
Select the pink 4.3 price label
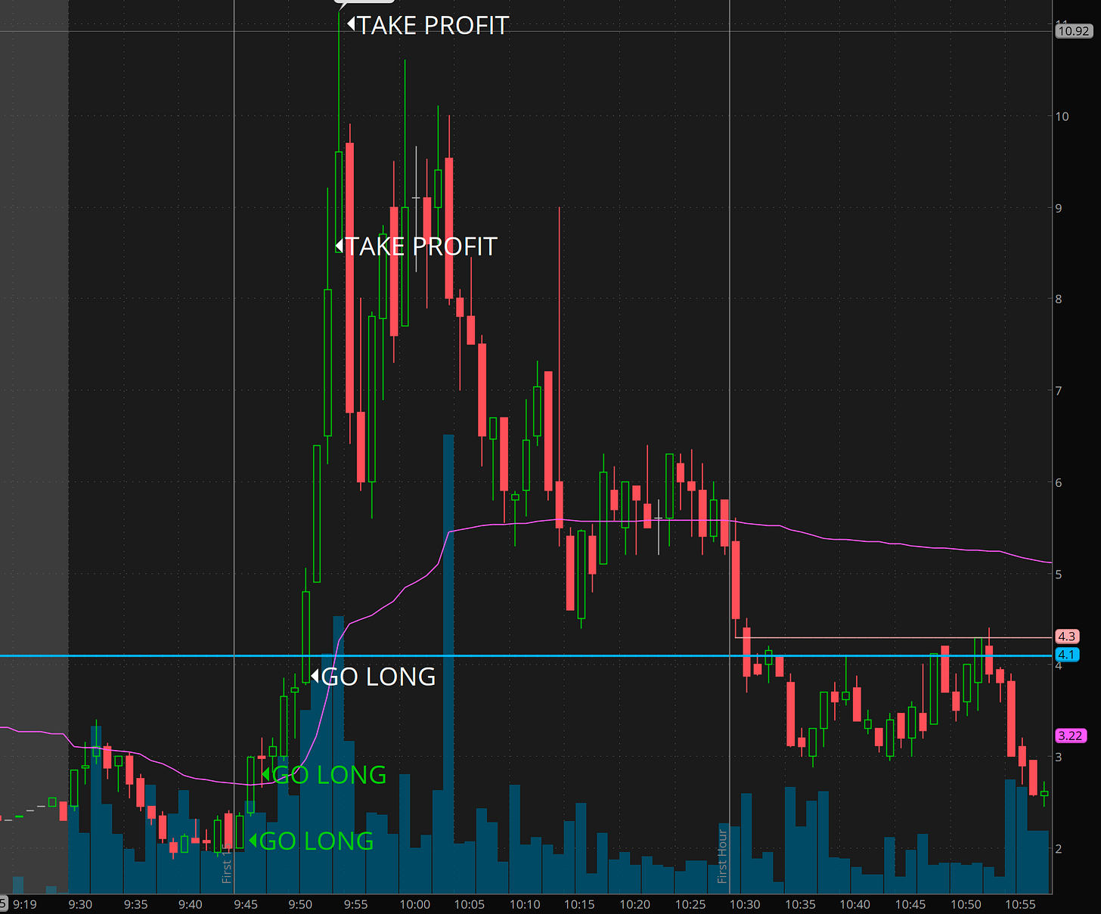click(1066, 637)
